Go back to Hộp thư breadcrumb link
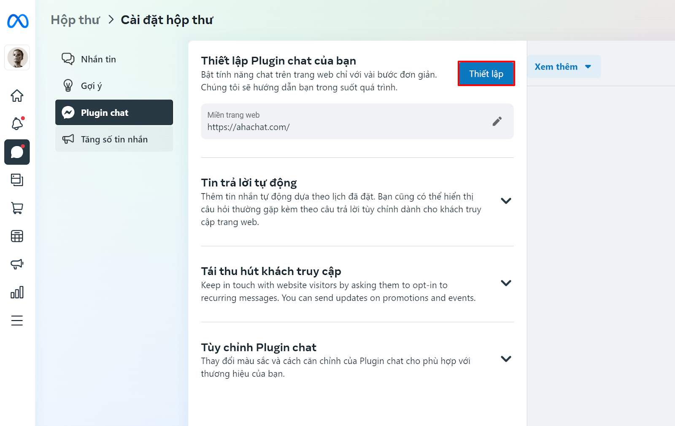Viewport: 675px width, 426px height. pyautogui.click(x=75, y=20)
